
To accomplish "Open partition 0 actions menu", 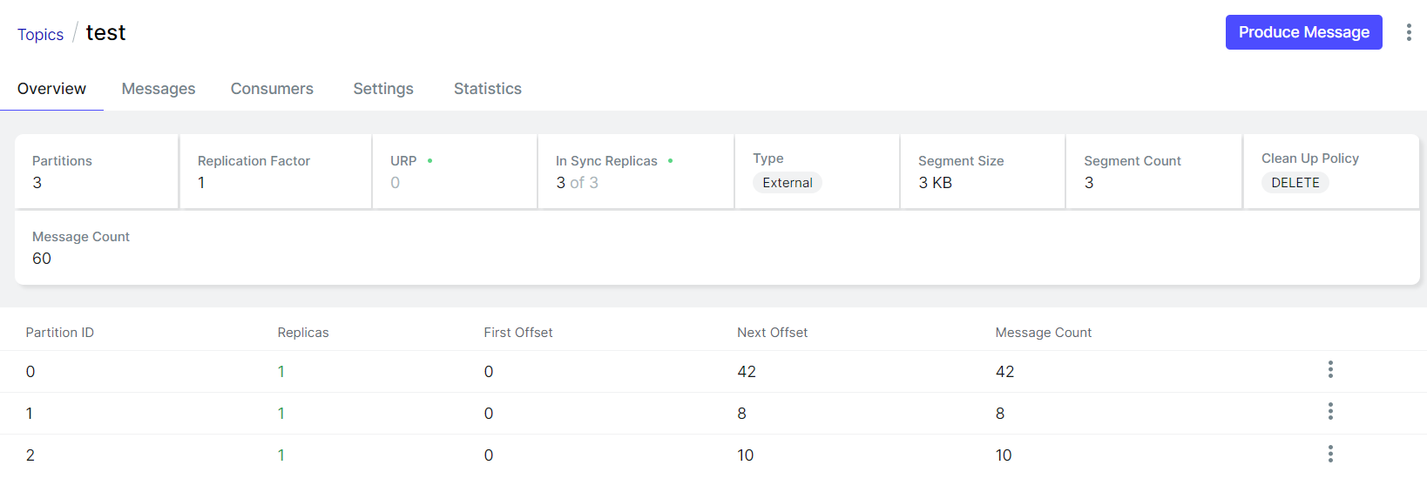I will [1330, 369].
